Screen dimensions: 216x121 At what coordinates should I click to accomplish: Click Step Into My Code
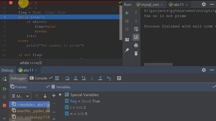click(x=84, y=78)
